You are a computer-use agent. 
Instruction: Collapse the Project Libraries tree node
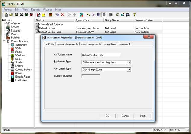(x=4, y=41)
